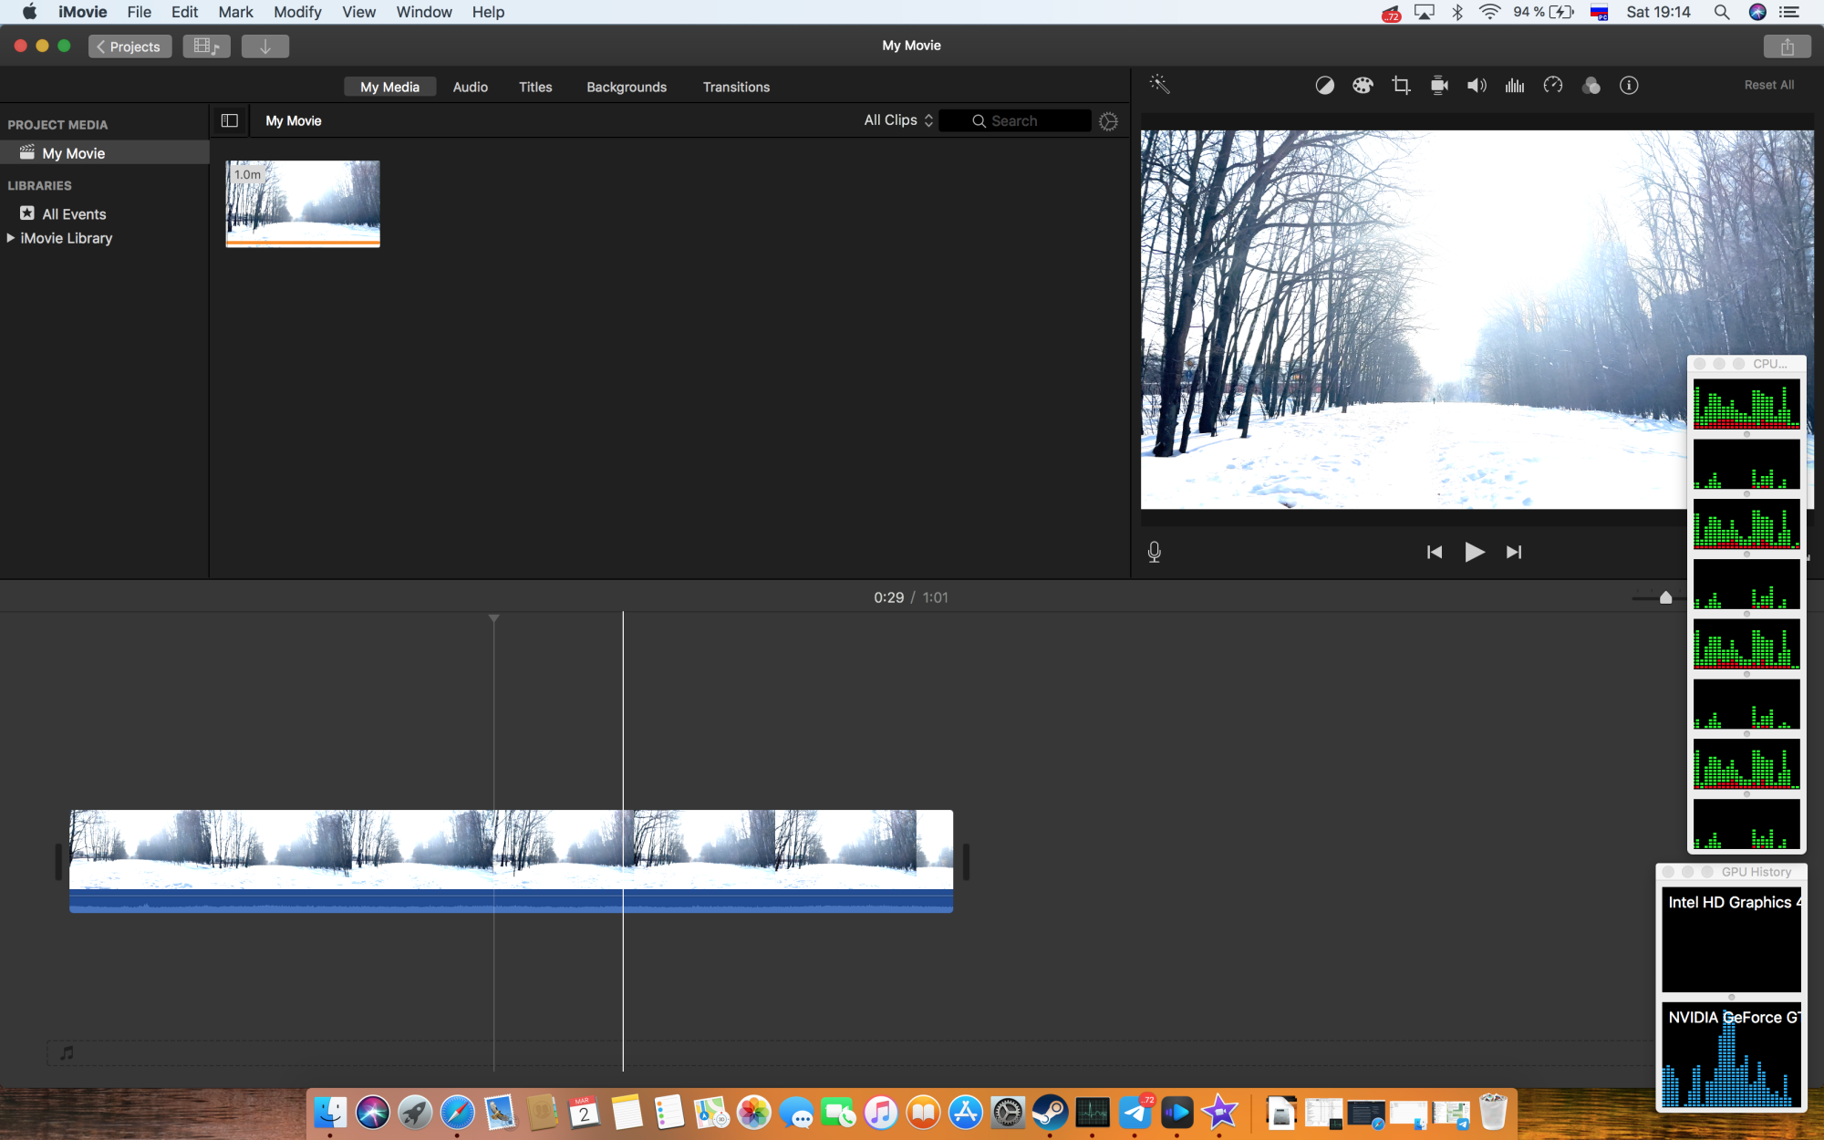The width and height of the screenshot is (1824, 1140).
Task: Open noise reduction and equalizer
Action: point(1515,86)
